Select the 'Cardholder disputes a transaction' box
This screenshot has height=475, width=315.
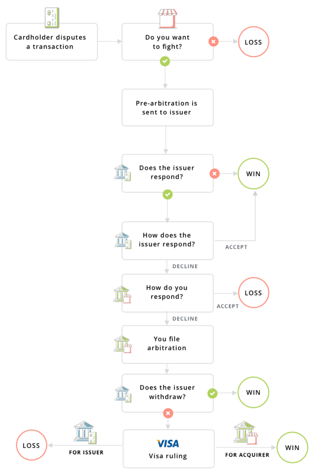coord(51,42)
